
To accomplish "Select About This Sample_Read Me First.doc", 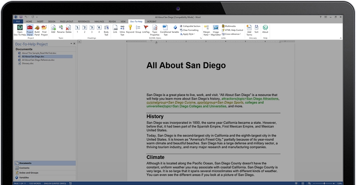I will [39, 53].
